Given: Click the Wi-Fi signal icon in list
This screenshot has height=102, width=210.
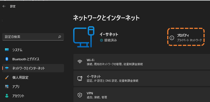Looking at the screenshot, I should 80,61.
